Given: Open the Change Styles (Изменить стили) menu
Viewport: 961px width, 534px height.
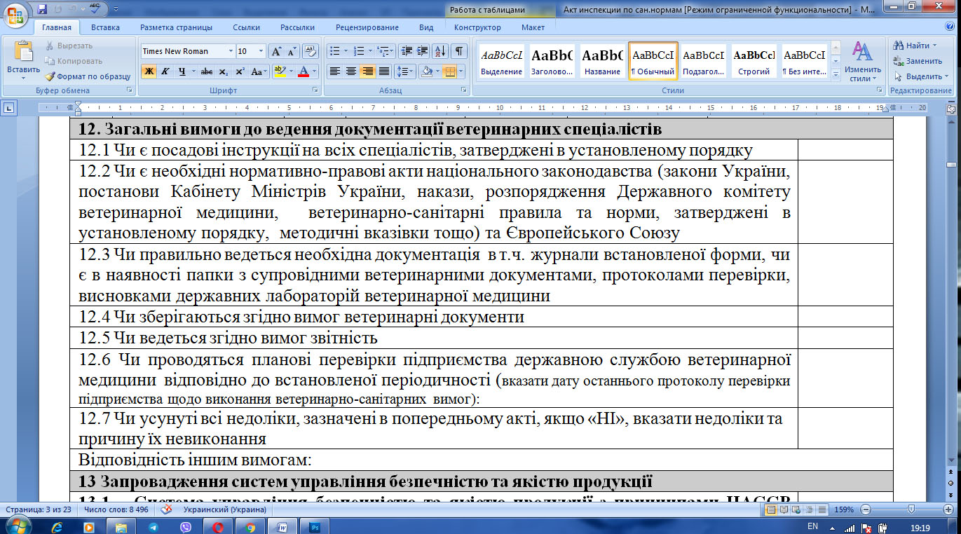Looking at the screenshot, I should point(862,62).
